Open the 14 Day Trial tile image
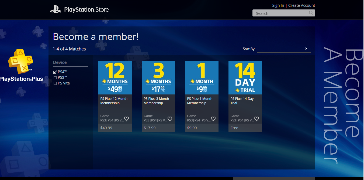The width and height of the screenshot is (364, 180). [245, 78]
